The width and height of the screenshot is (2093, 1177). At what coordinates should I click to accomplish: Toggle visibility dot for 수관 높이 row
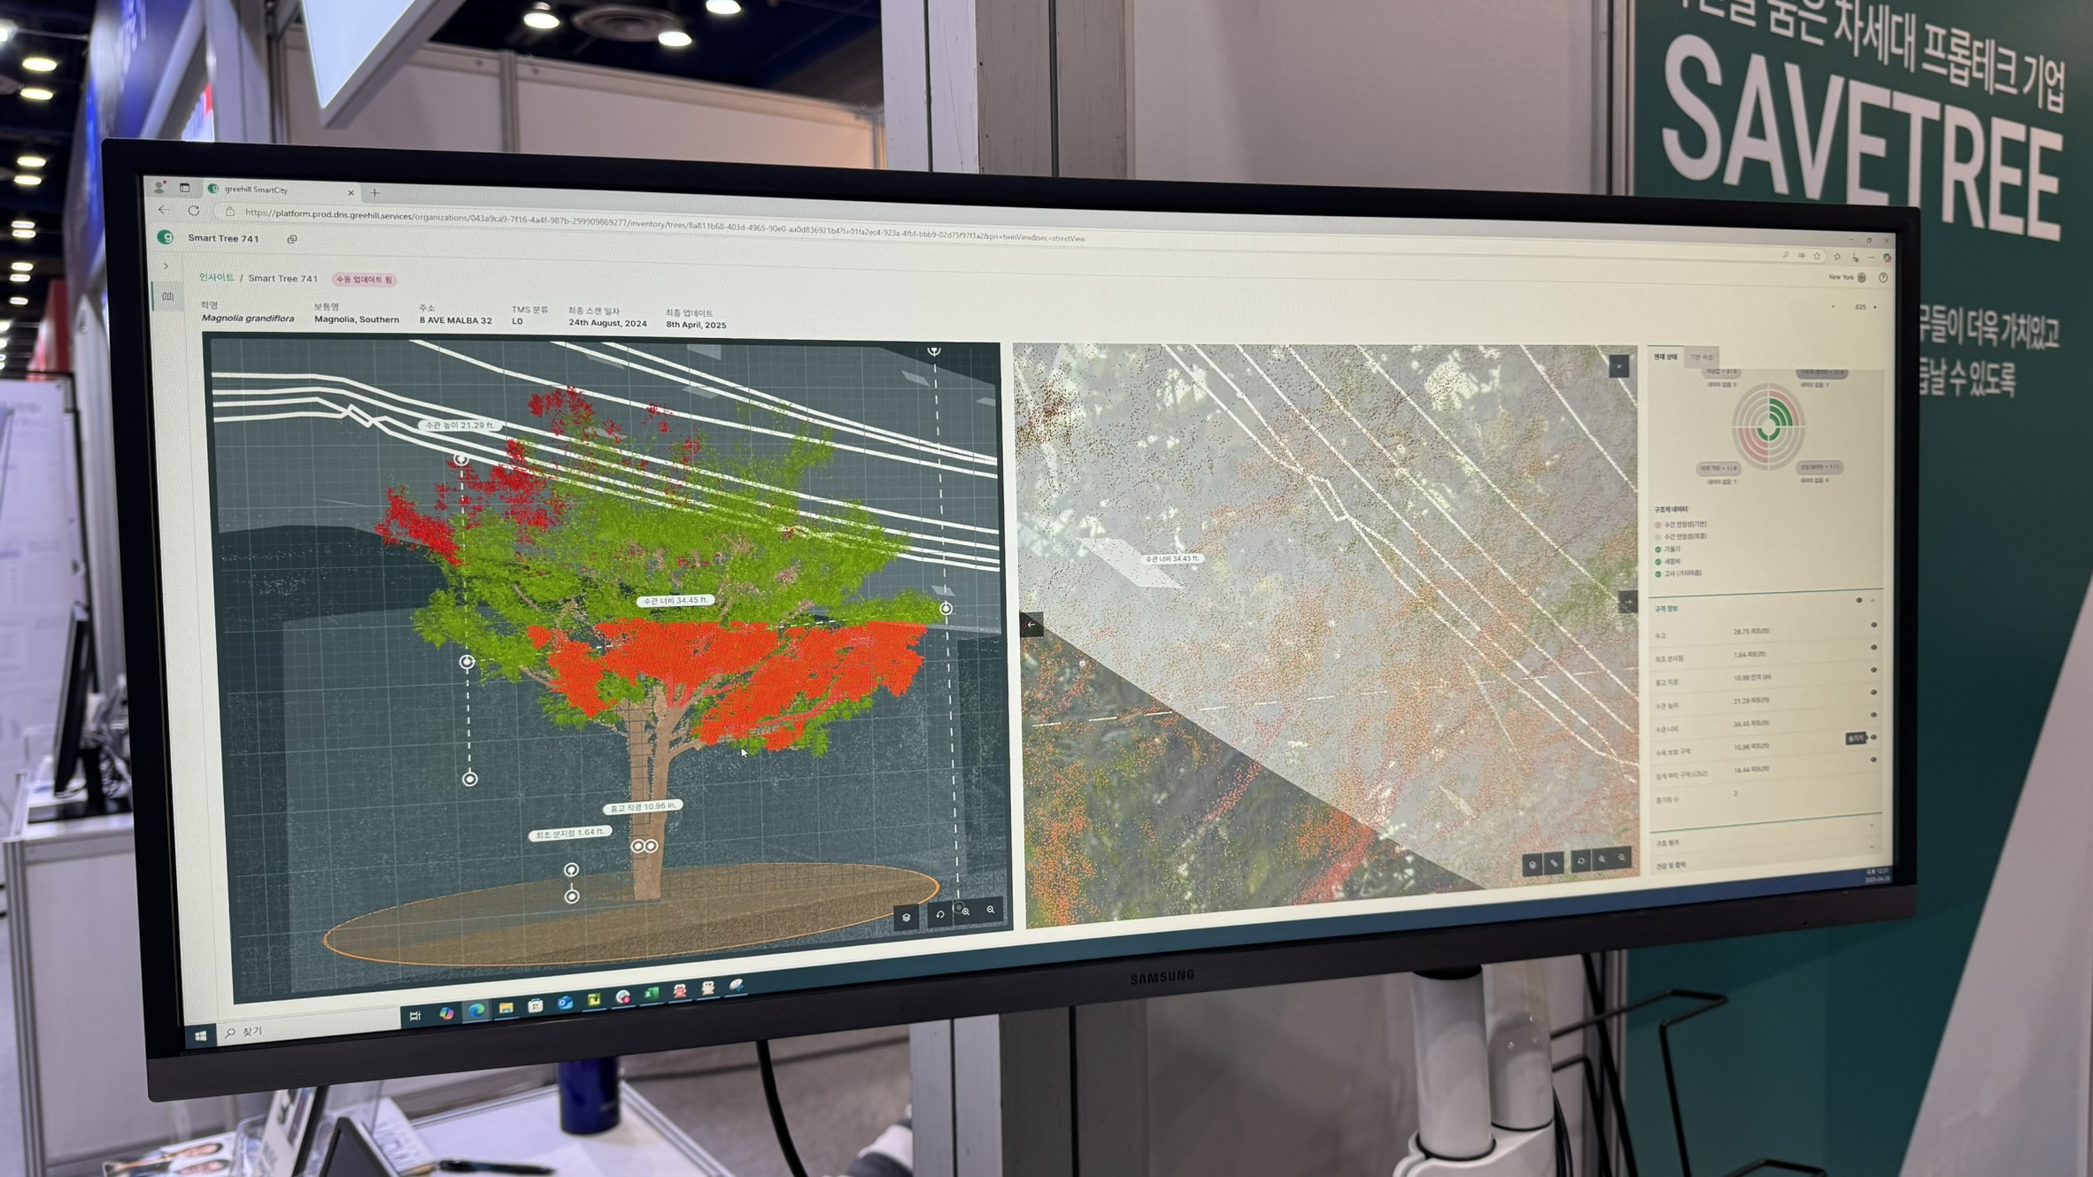click(1873, 692)
